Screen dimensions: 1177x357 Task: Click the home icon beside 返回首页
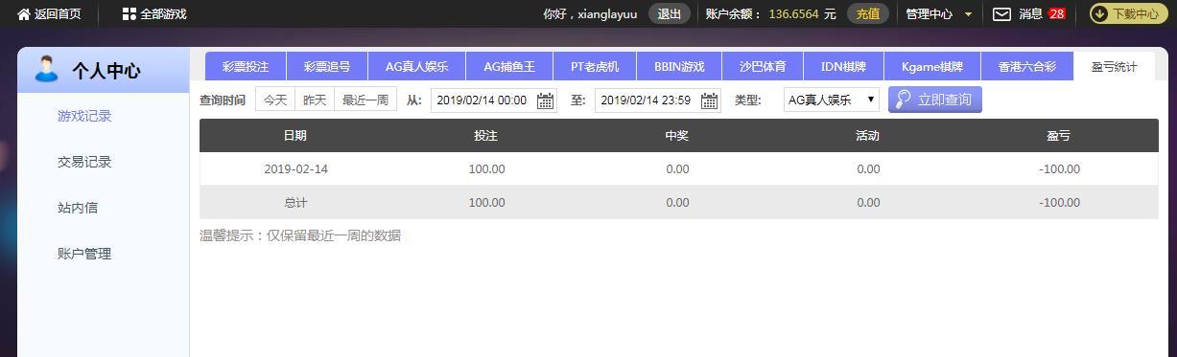click(24, 14)
